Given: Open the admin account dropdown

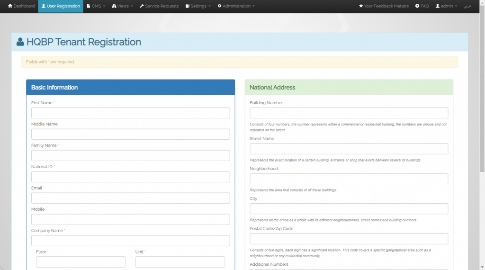Looking at the screenshot, I should coord(446,6).
